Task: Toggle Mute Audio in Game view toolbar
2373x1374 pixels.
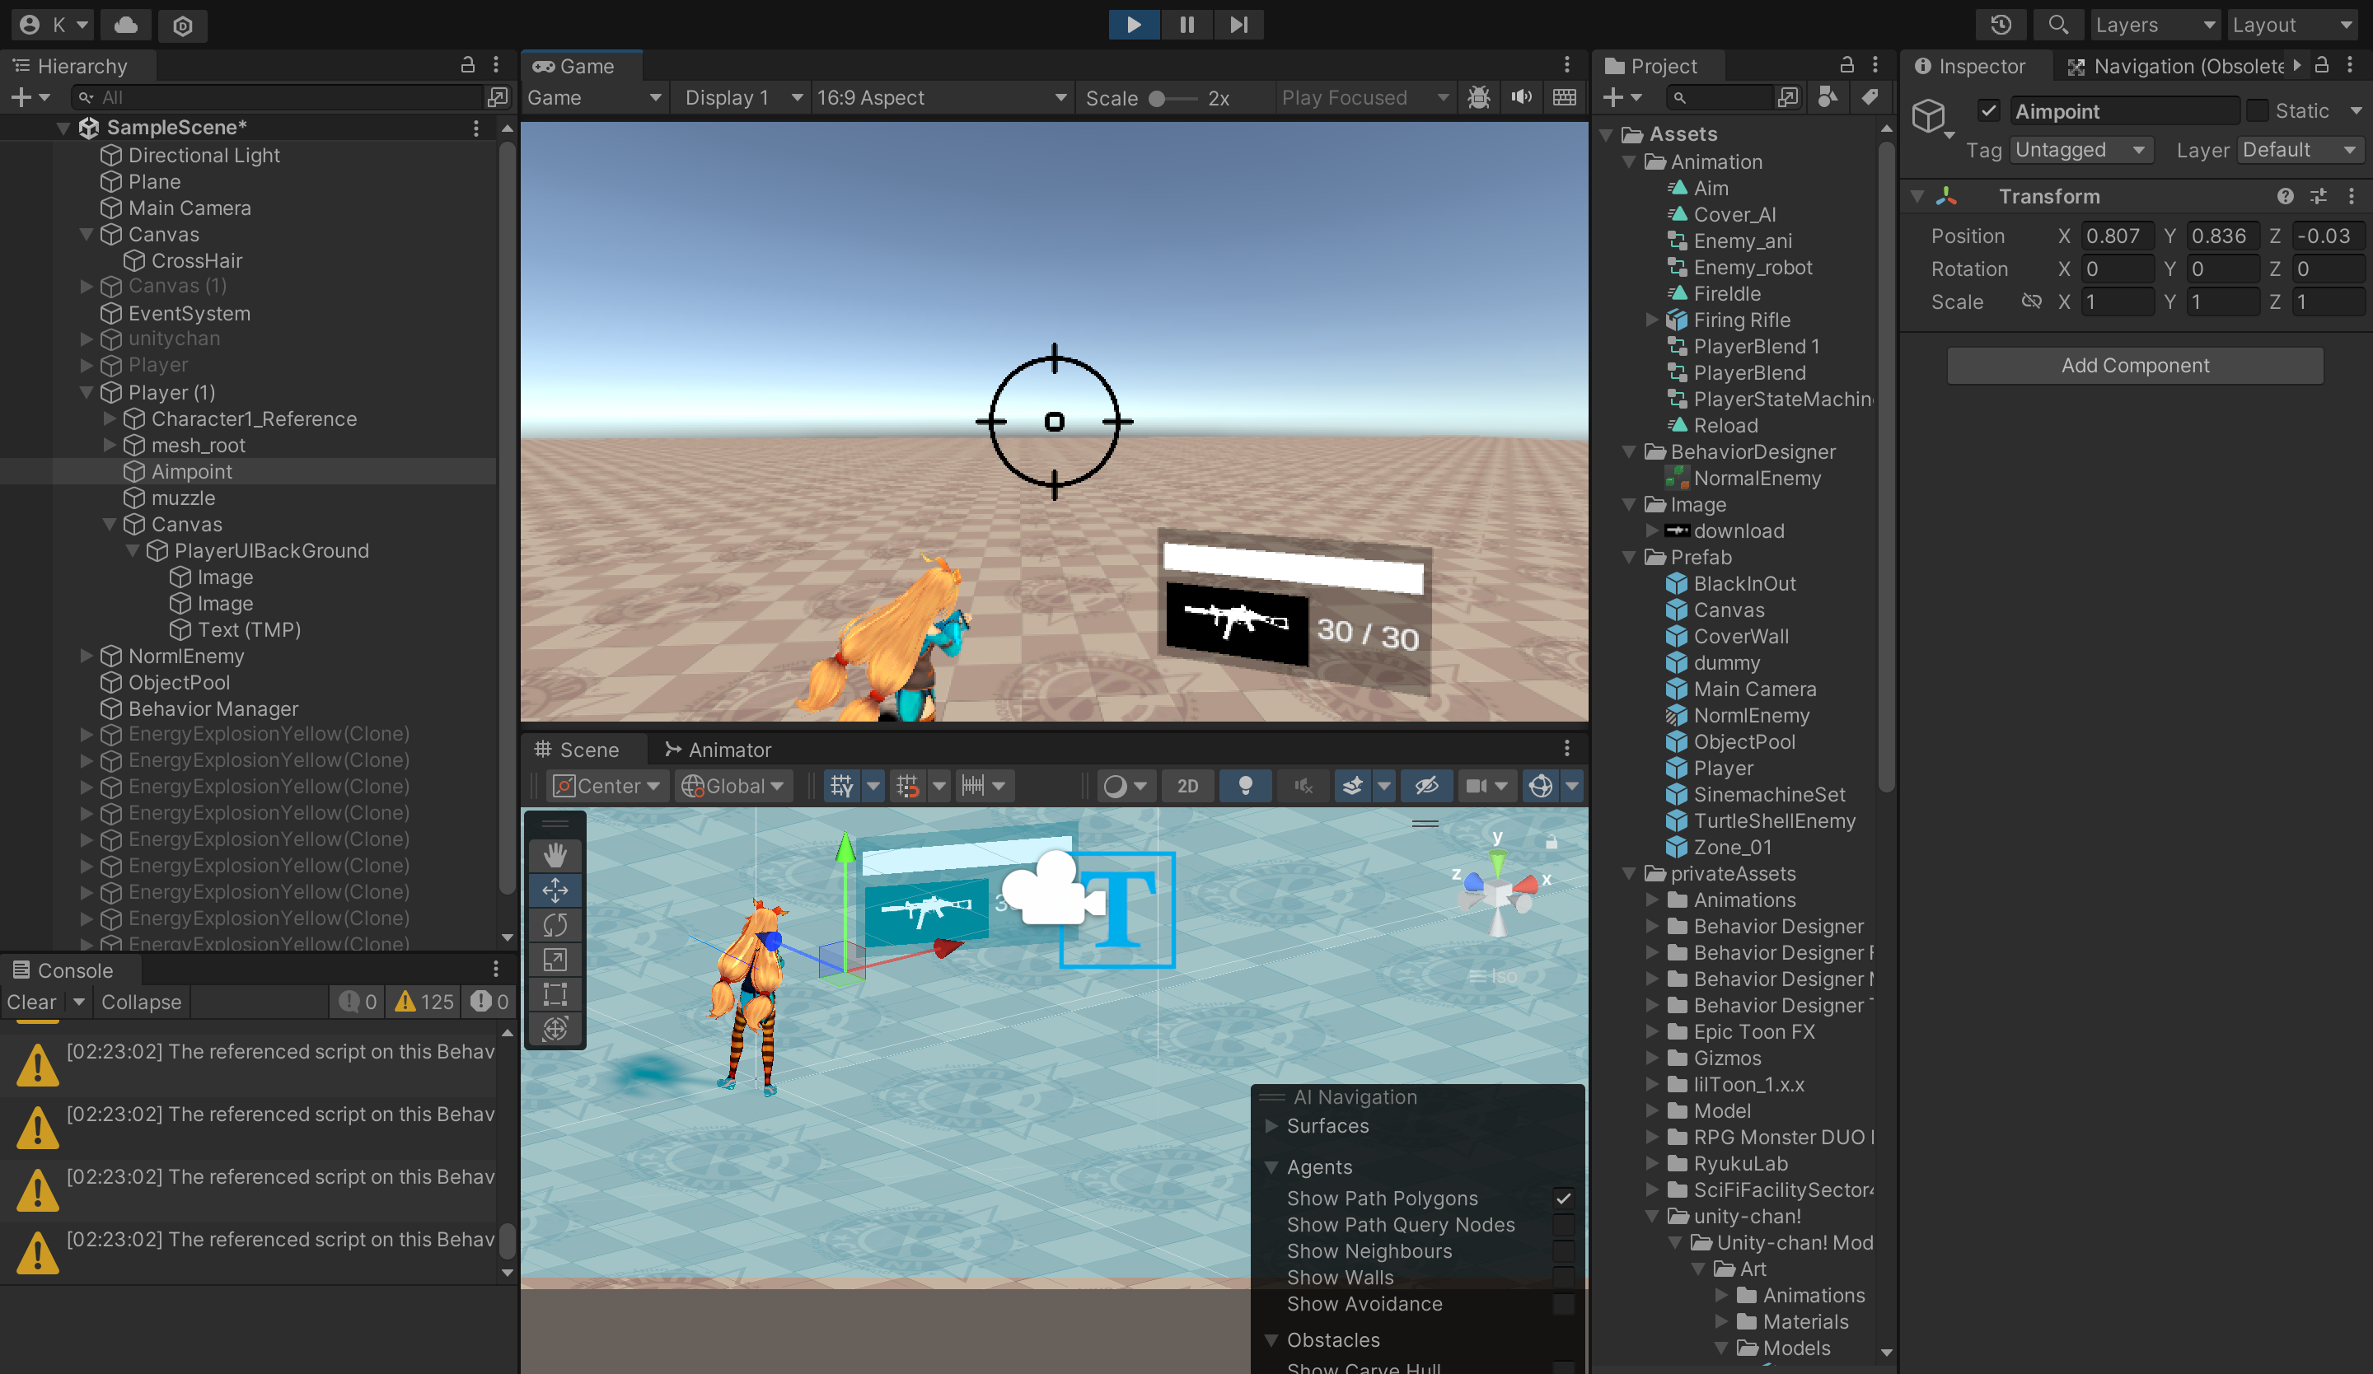Action: pyautogui.click(x=1521, y=98)
